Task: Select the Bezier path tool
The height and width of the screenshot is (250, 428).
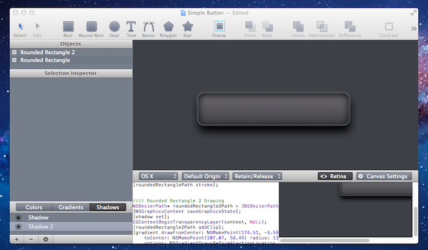Action: [x=149, y=29]
